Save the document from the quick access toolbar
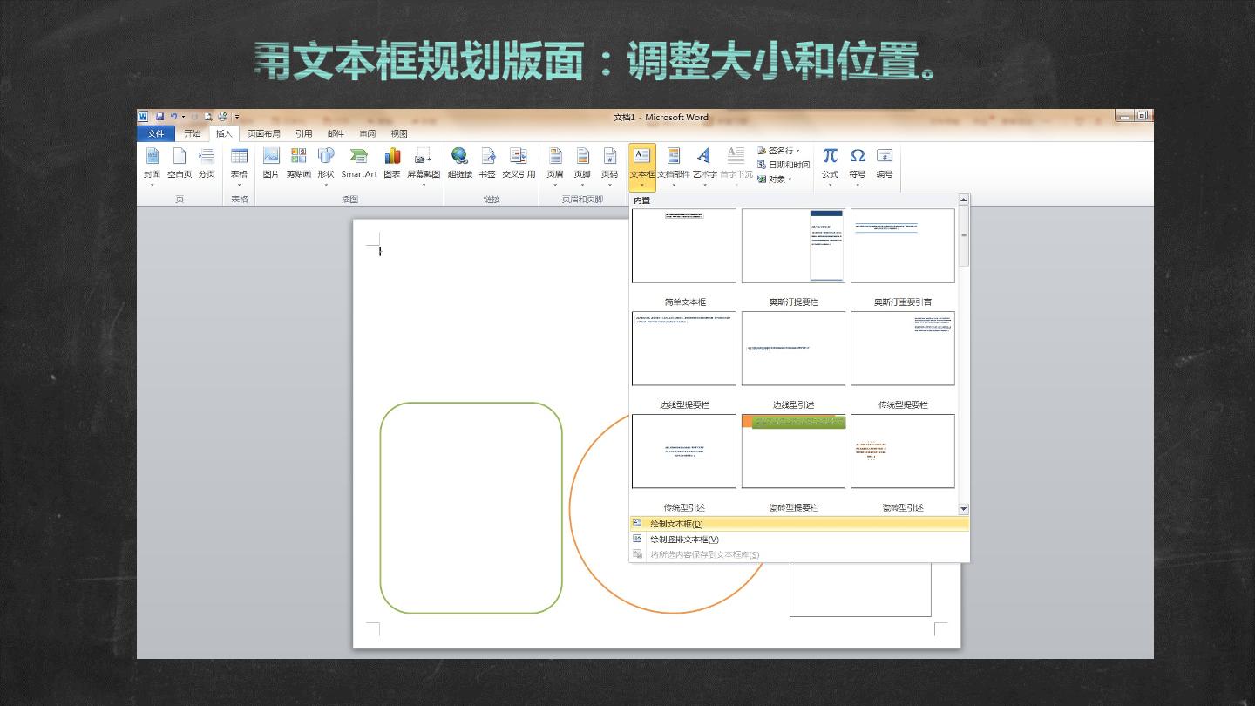 [160, 117]
